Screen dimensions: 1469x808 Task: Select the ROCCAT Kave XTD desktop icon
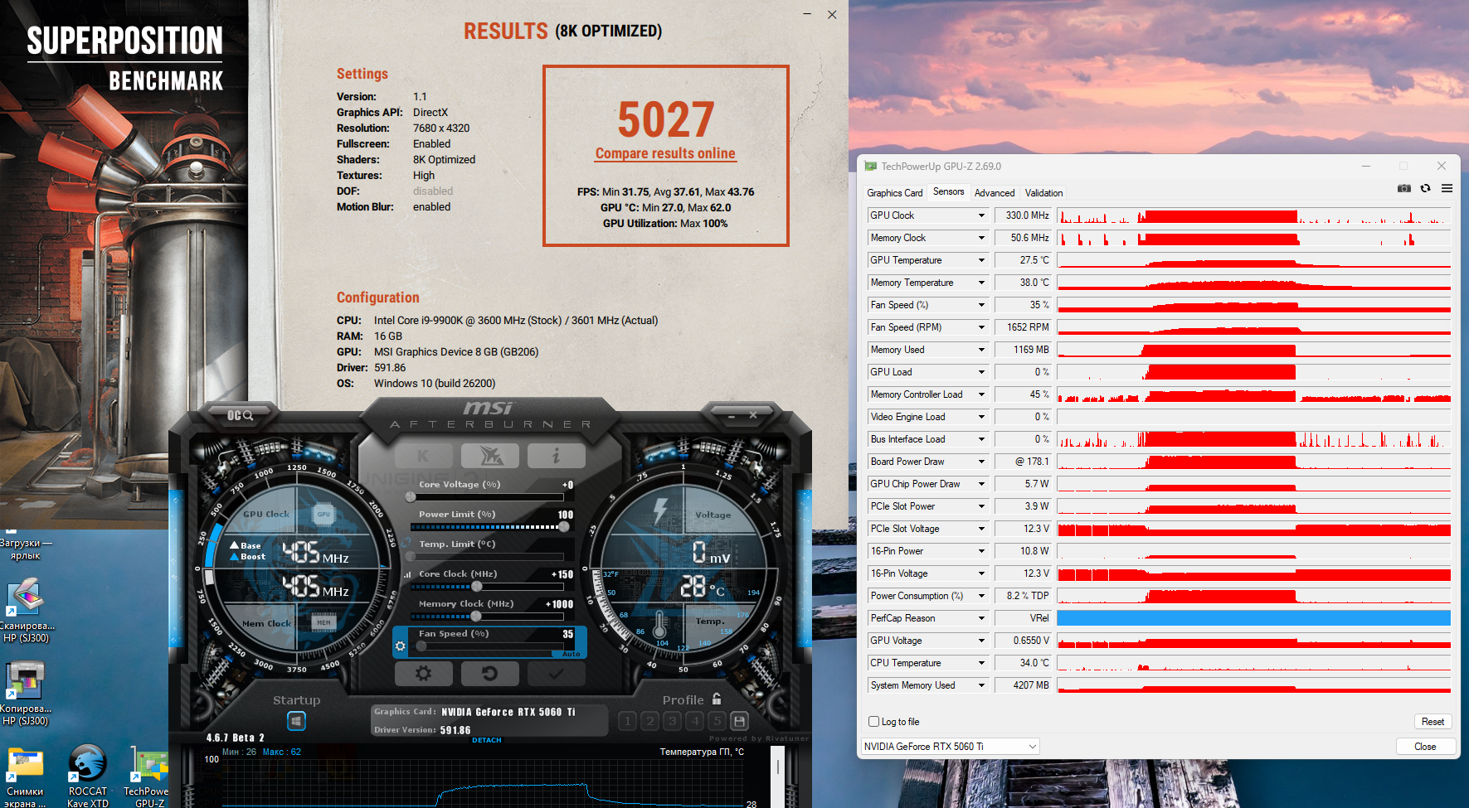(x=88, y=776)
